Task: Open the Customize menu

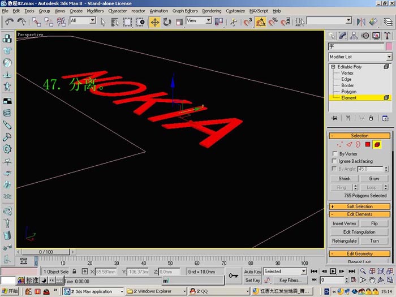Action: pyautogui.click(x=235, y=11)
